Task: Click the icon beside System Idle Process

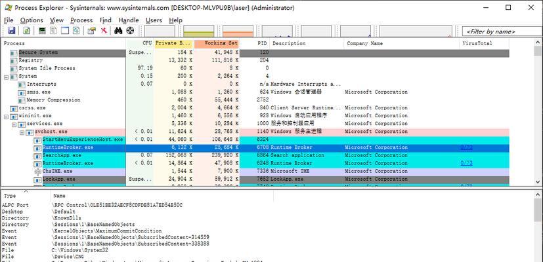Action: click(14, 69)
